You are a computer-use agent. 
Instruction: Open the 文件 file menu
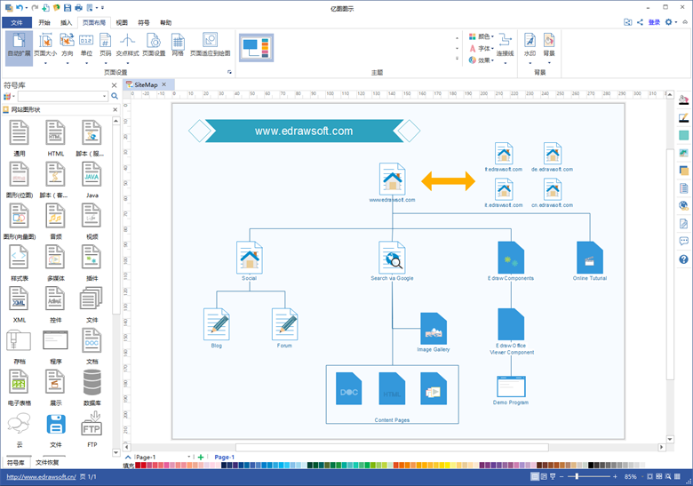(x=17, y=22)
